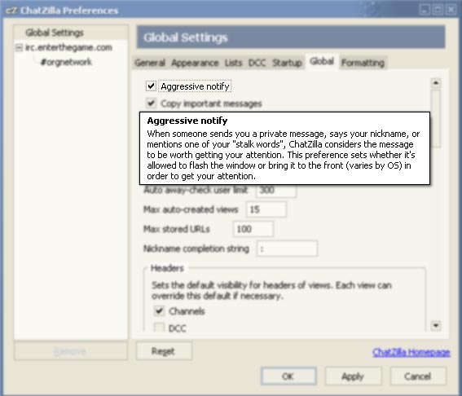This screenshot has width=462, height=396.
Task: Click the scrollbar up arrow
Action: [x=435, y=83]
